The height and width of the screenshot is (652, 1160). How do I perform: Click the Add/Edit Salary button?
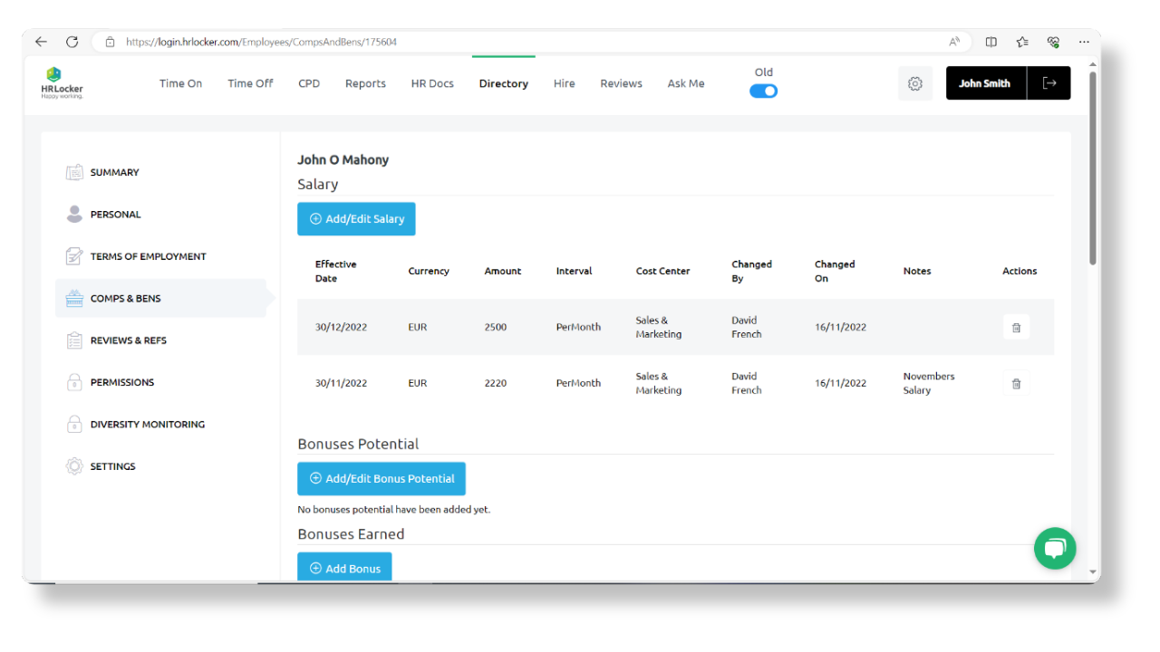coord(356,218)
